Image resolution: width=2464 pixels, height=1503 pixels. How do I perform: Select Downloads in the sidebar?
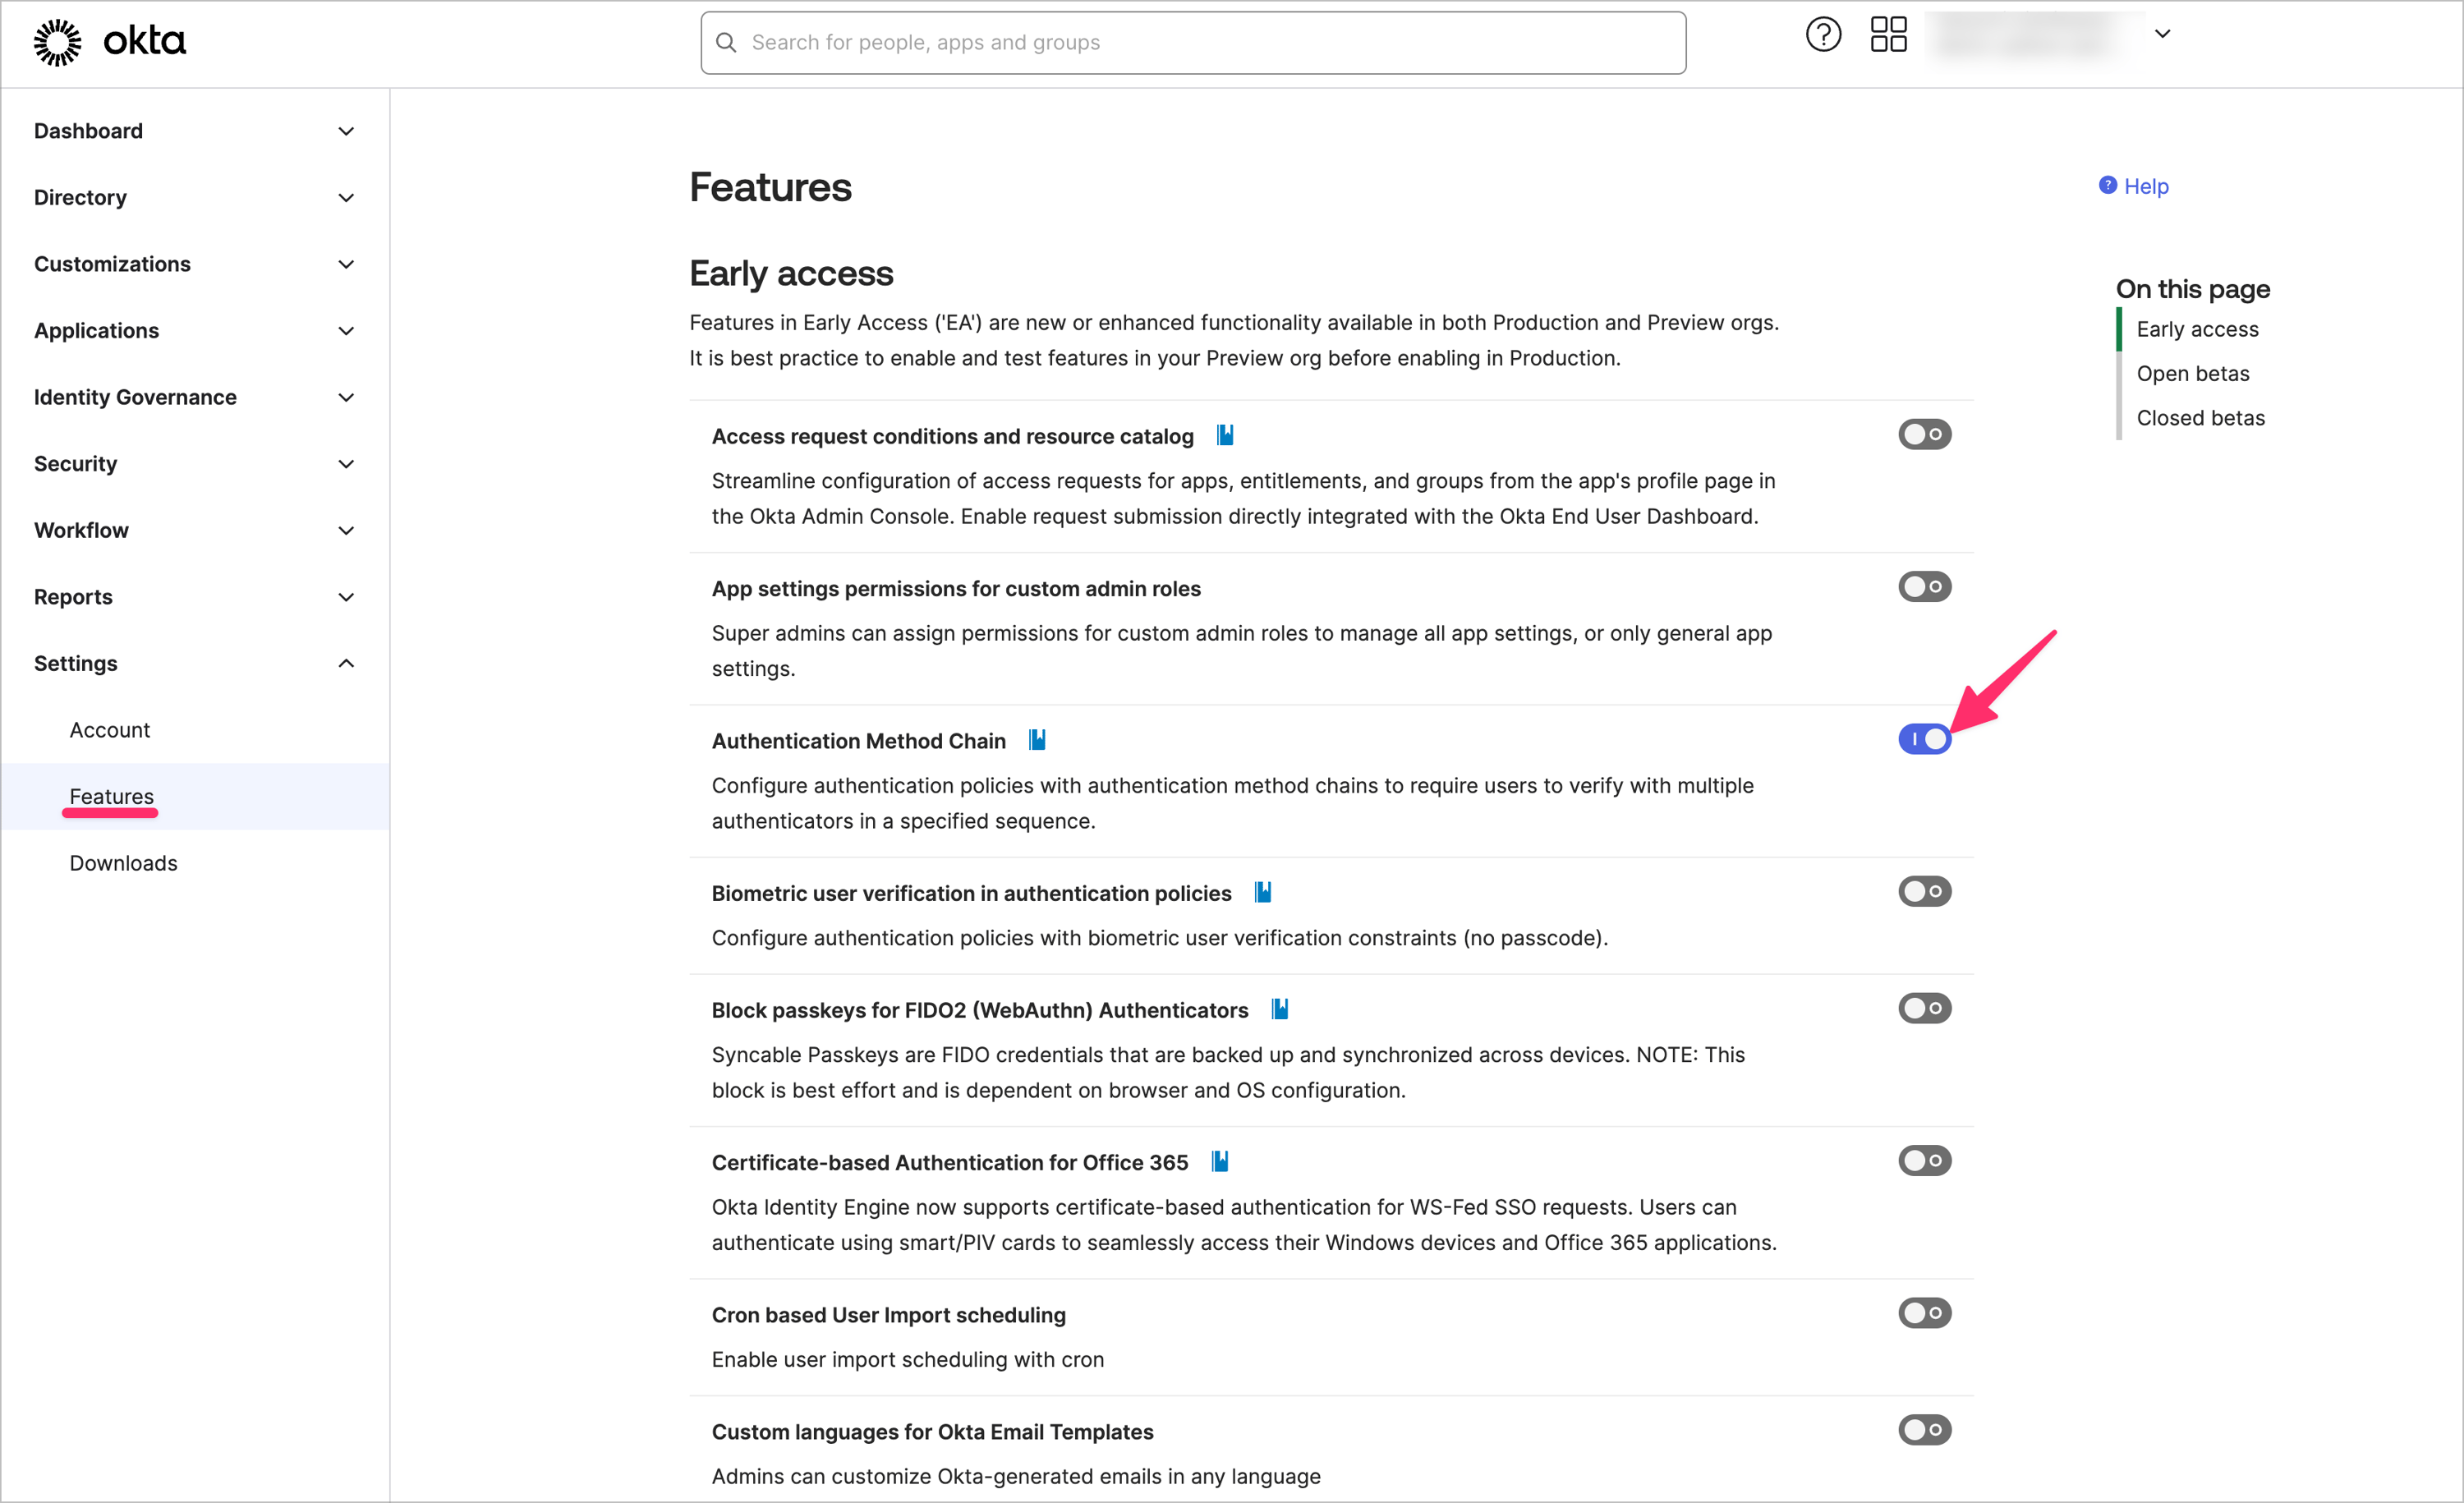123,862
